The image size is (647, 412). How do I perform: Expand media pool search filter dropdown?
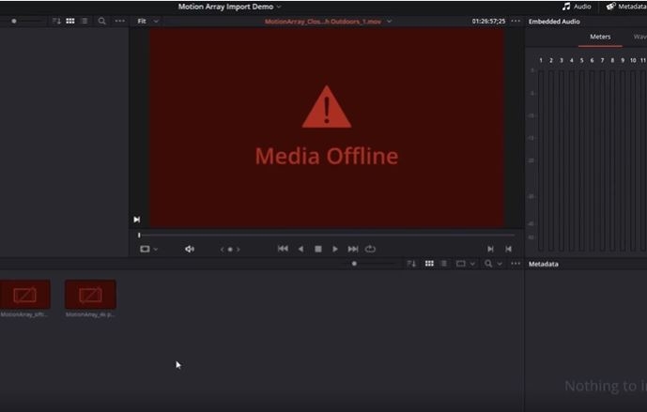point(500,264)
